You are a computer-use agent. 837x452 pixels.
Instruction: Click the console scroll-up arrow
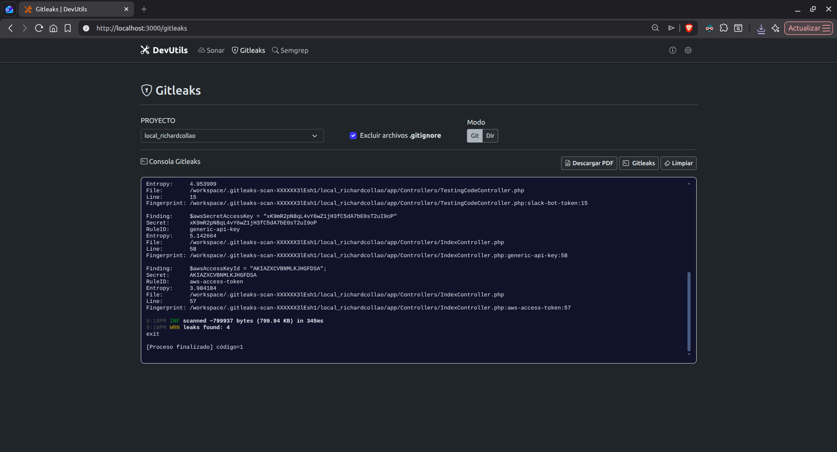click(689, 184)
